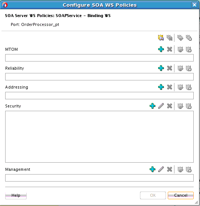Click the Cancel button
The width and height of the screenshot is (200, 206).
181,195
